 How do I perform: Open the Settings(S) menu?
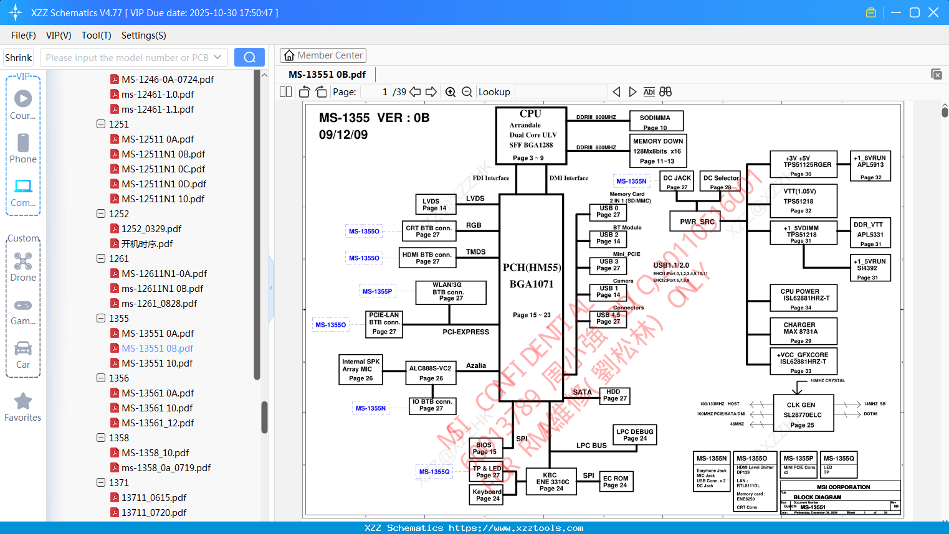144,35
